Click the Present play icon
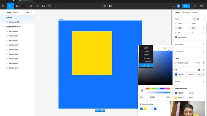 (194, 6)
